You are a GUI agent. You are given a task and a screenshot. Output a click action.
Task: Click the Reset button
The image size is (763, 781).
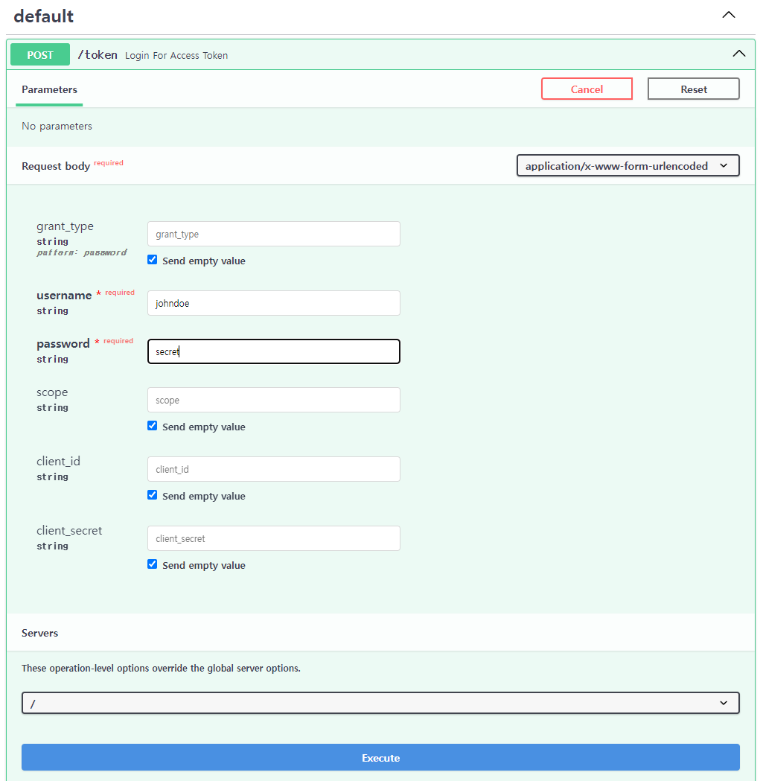(x=693, y=89)
